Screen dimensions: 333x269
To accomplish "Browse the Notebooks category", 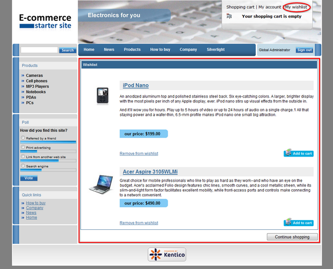I will 36,92.
